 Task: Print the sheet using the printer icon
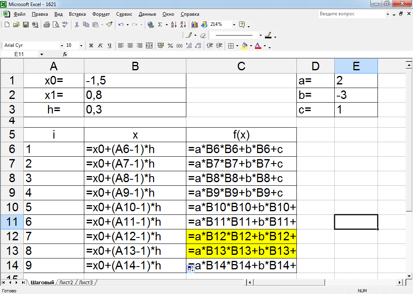point(47,25)
